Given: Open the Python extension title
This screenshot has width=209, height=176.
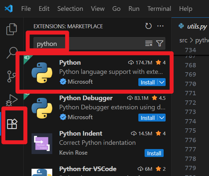Looking at the screenshot, I should (x=70, y=62).
